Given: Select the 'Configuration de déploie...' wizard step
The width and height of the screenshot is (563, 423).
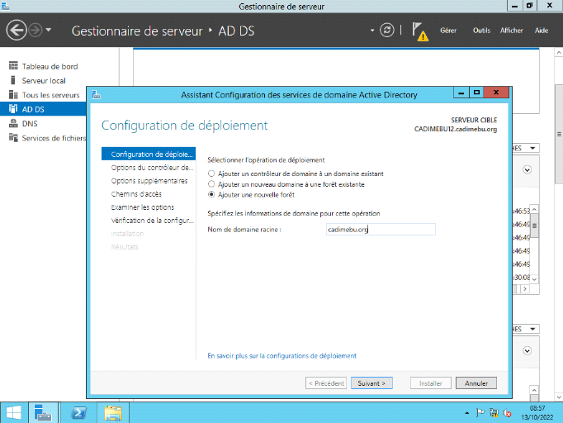Looking at the screenshot, I should coord(149,154).
